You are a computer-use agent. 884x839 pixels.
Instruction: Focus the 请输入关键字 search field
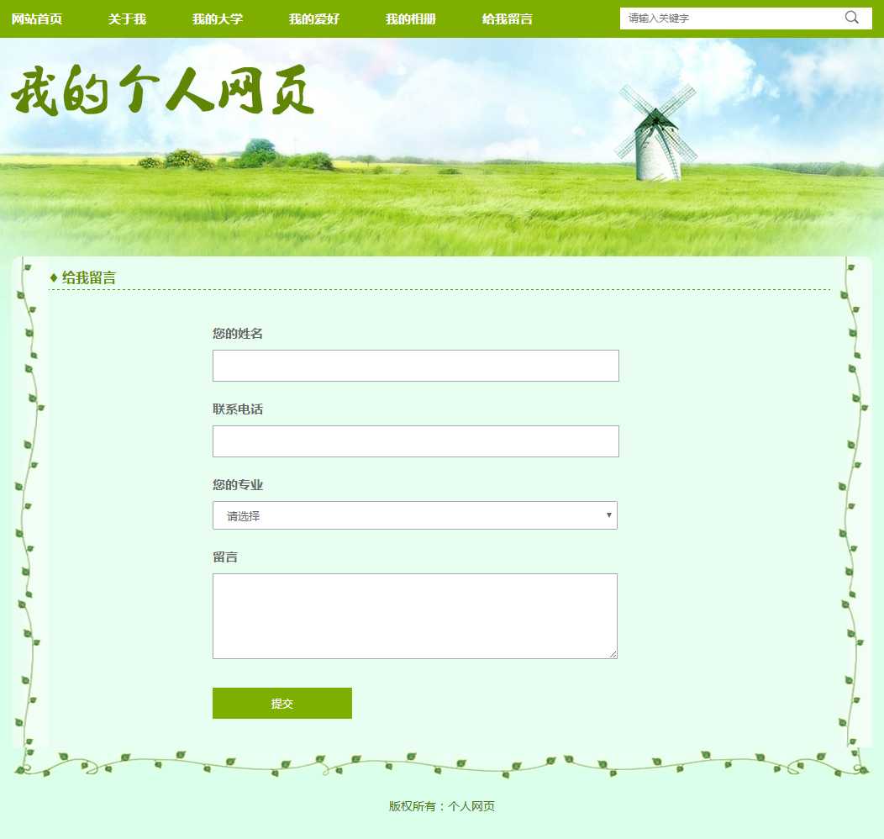pyautogui.click(x=731, y=18)
